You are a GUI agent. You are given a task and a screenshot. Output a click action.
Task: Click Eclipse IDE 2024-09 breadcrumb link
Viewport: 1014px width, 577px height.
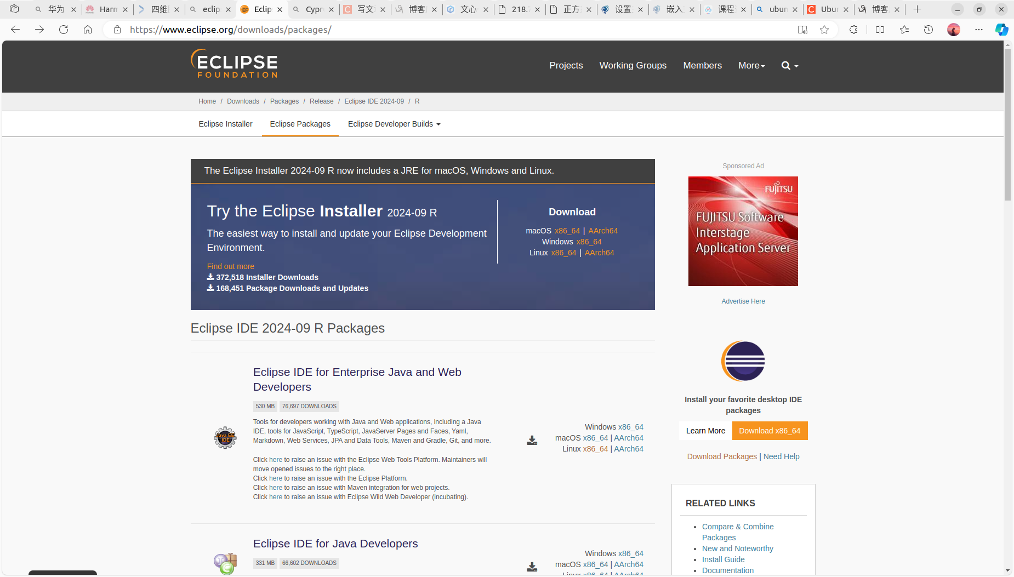pyautogui.click(x=374, y=101)
